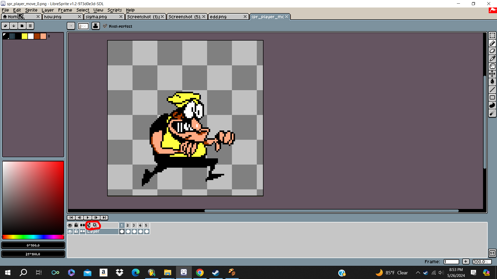Select the Line tool
Image resolution: width=497 pixels, height=279 pixels.
click(x=492, y=90)
